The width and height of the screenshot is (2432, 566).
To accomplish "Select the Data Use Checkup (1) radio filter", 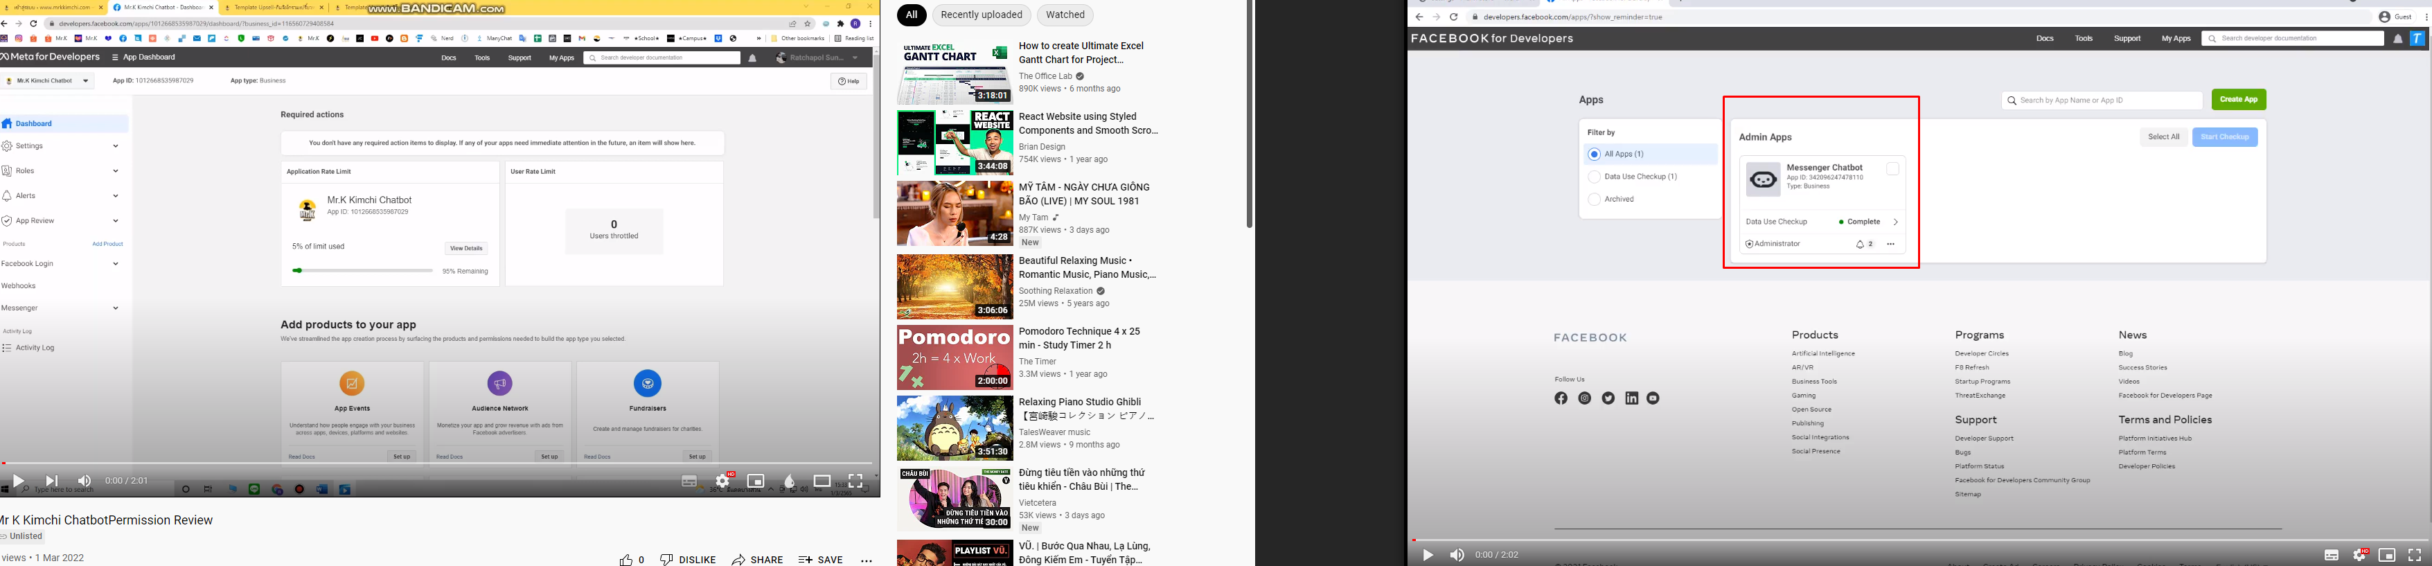I will point(1595,177).
